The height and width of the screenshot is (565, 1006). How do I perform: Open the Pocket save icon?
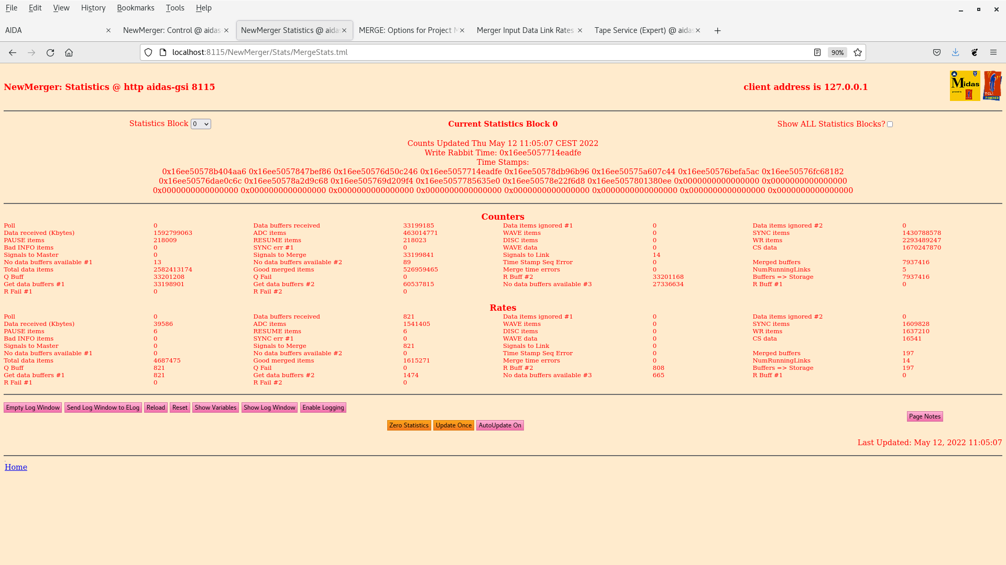coord(937,52)
